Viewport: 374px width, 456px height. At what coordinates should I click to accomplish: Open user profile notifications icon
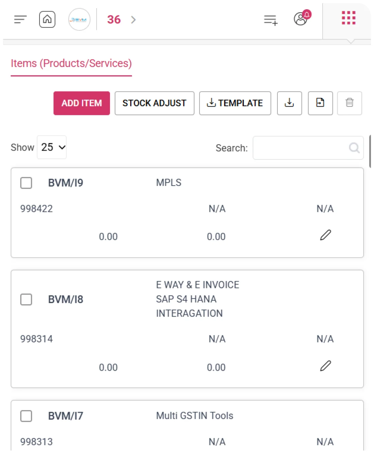point(302,18)
